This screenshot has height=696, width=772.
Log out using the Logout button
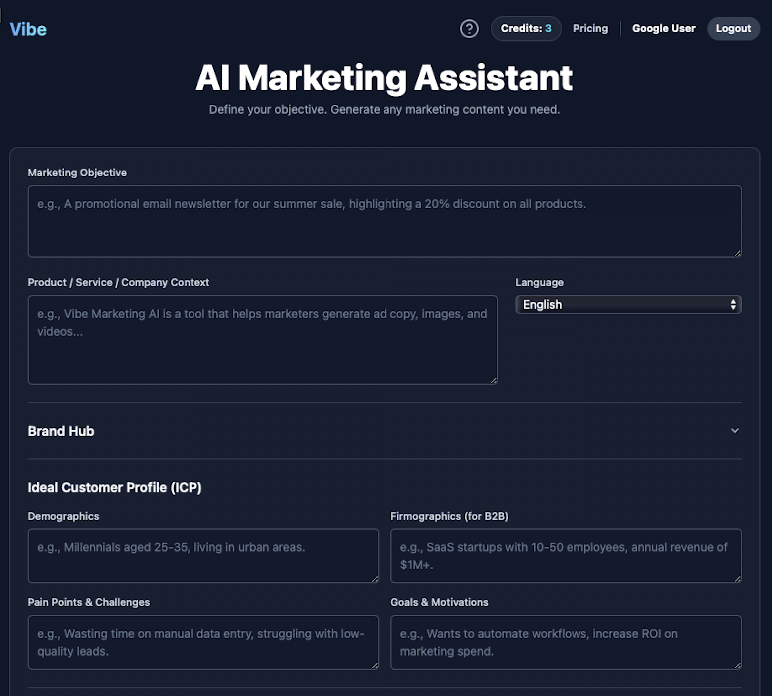[x=733, y=29]
